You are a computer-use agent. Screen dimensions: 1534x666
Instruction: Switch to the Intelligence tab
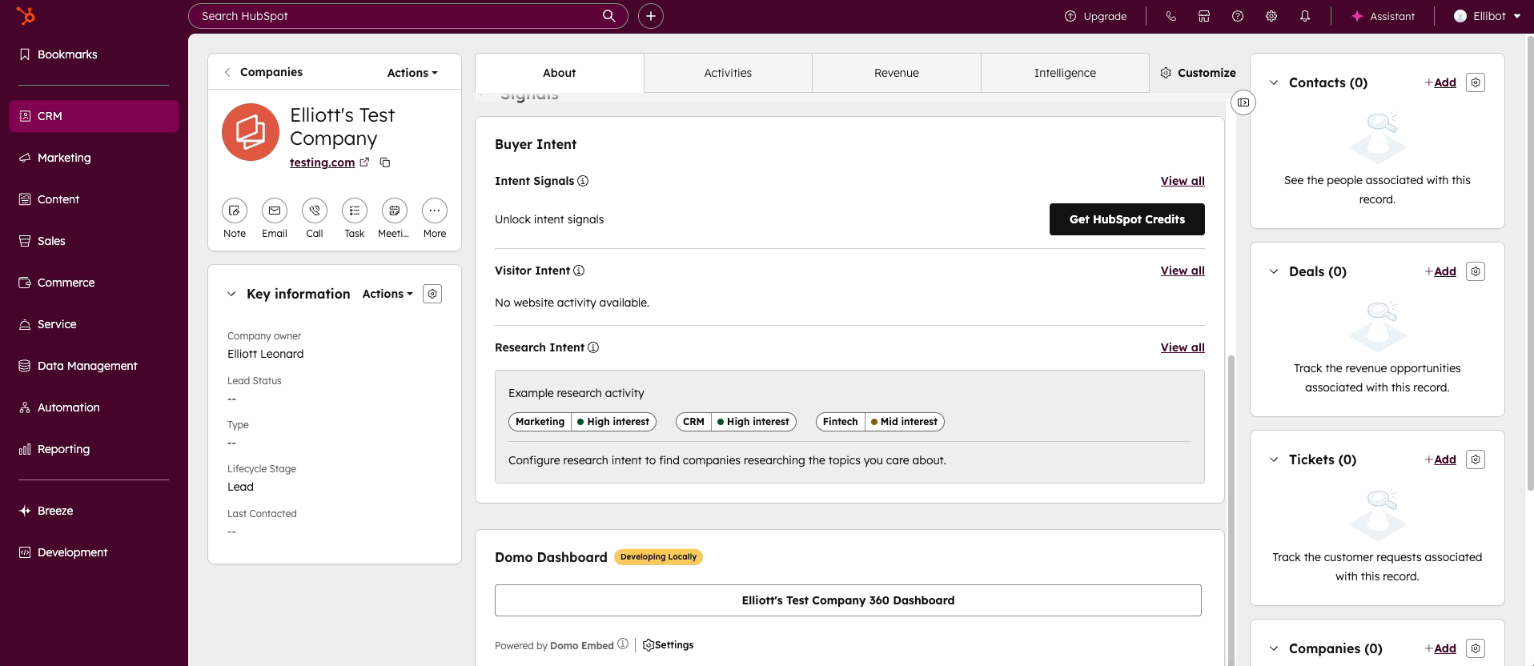[x=1065, y=73]
